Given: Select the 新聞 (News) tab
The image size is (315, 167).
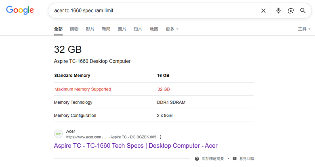Looking at the screenshot, I should tap(106, 29).
